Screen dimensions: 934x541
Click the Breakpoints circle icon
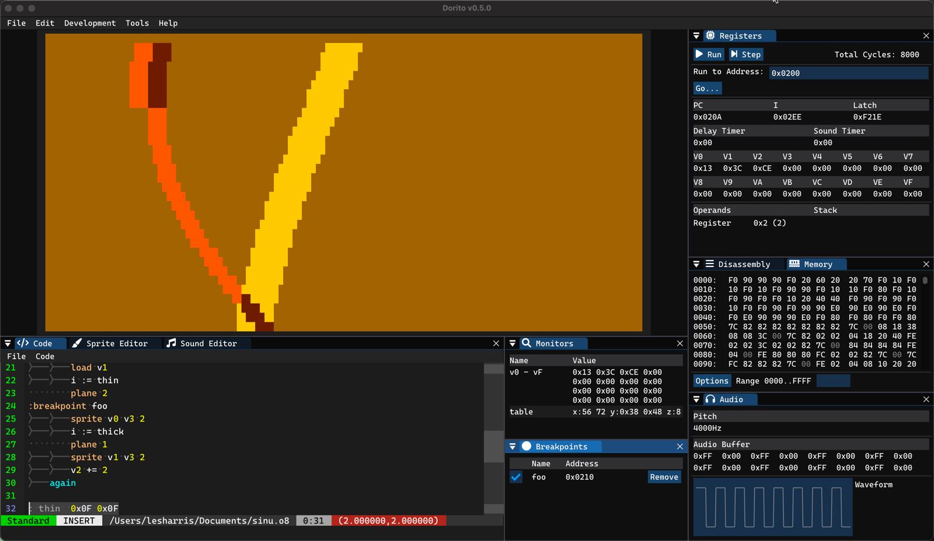tap(527, 446)
